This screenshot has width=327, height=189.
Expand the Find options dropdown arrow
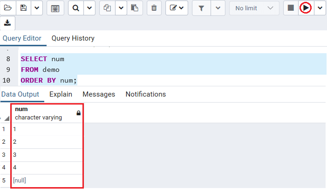click(x=89, y=8)
